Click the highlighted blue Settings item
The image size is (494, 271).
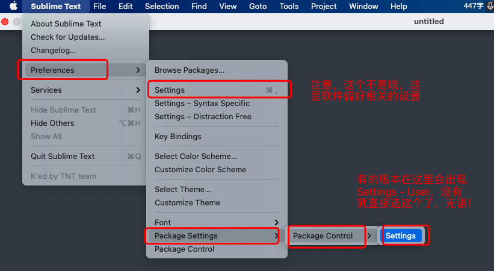(x=402, y=235)
